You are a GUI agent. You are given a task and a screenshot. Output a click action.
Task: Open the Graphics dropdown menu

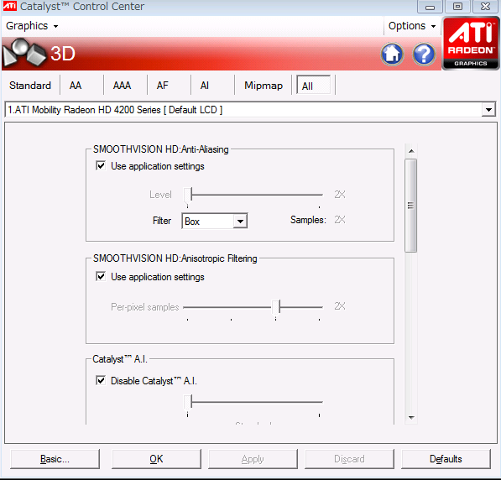click(x=32, y=26)
